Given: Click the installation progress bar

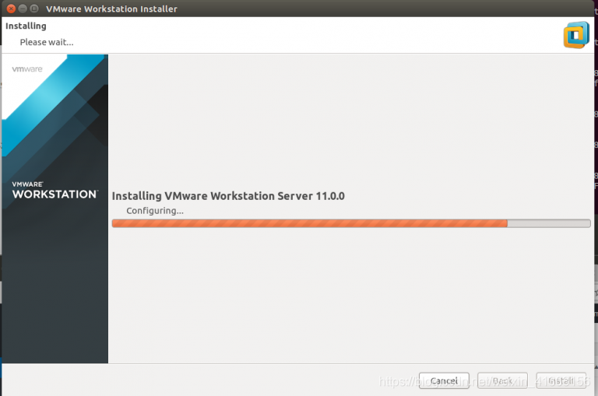Looking at the screenshot, I should 351,223.
